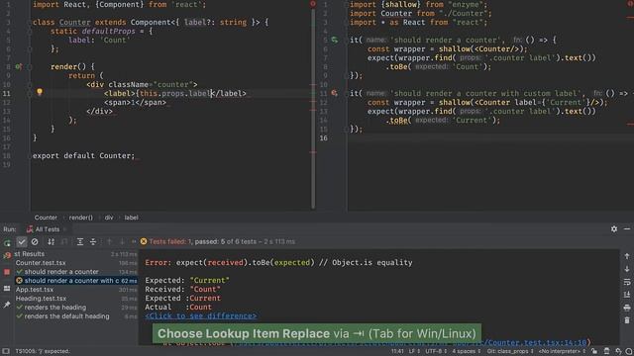Collapse all test result nodes
634x356 pixels.
93,241
